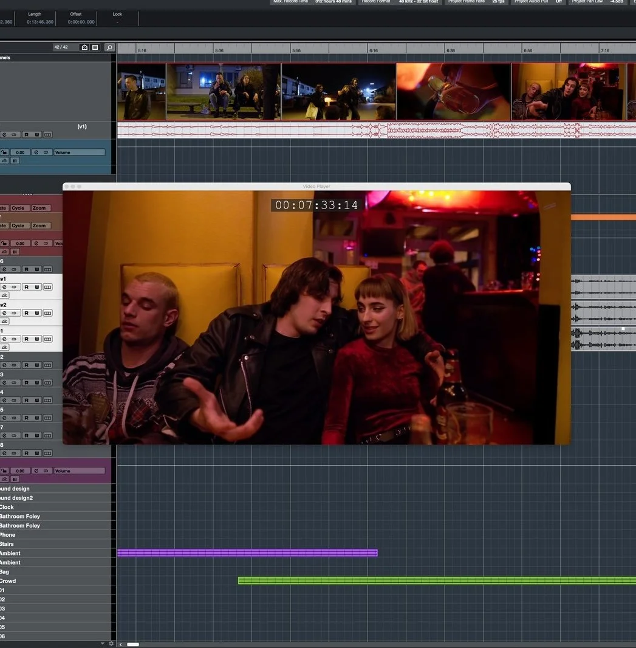Click the freeze icon under track v2
This screenshot has width=636, height=648.
(4, 322)
